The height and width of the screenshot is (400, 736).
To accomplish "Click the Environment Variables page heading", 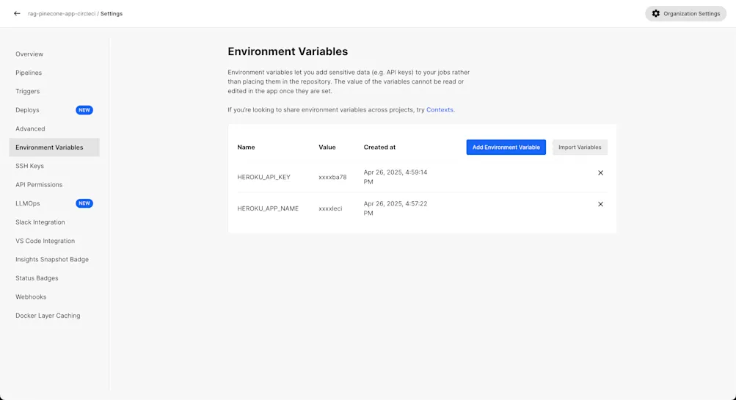I will [288, 51].
